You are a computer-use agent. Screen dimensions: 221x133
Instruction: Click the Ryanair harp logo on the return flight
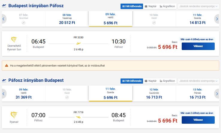[x=14, y=115]
